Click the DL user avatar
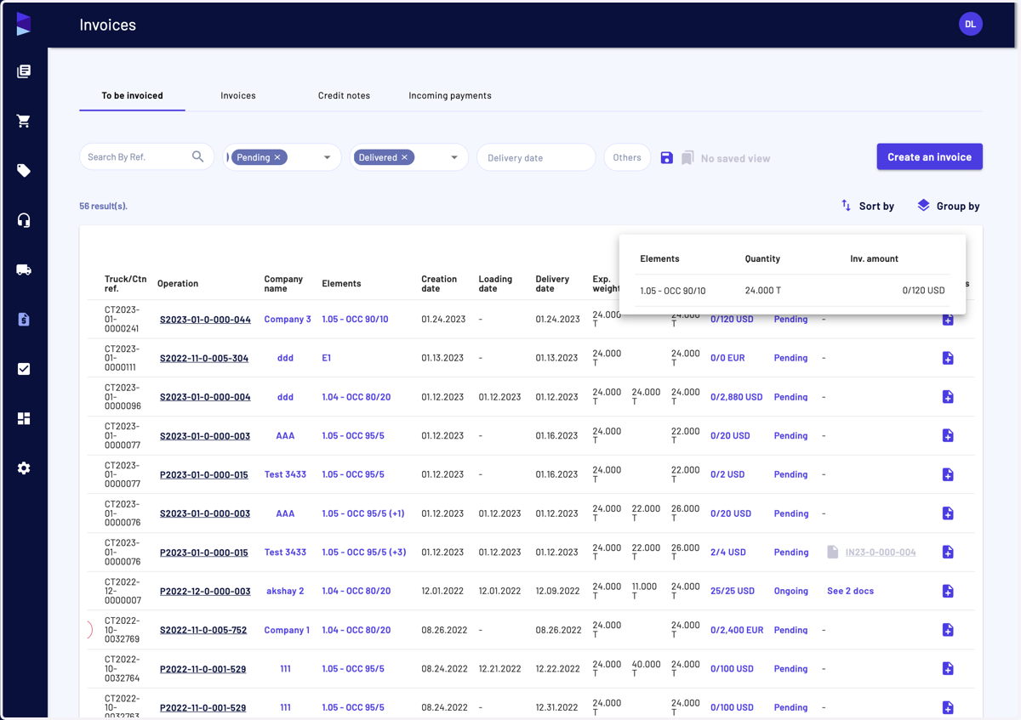Viewport: 1021px width, 720px height. [971, 25]
